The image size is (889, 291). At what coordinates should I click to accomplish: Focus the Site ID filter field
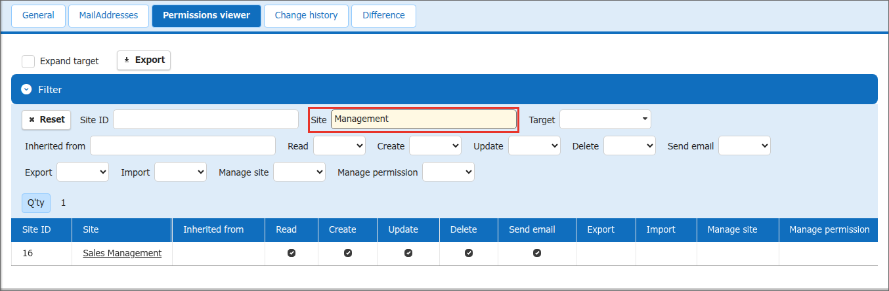click(206, 120)
